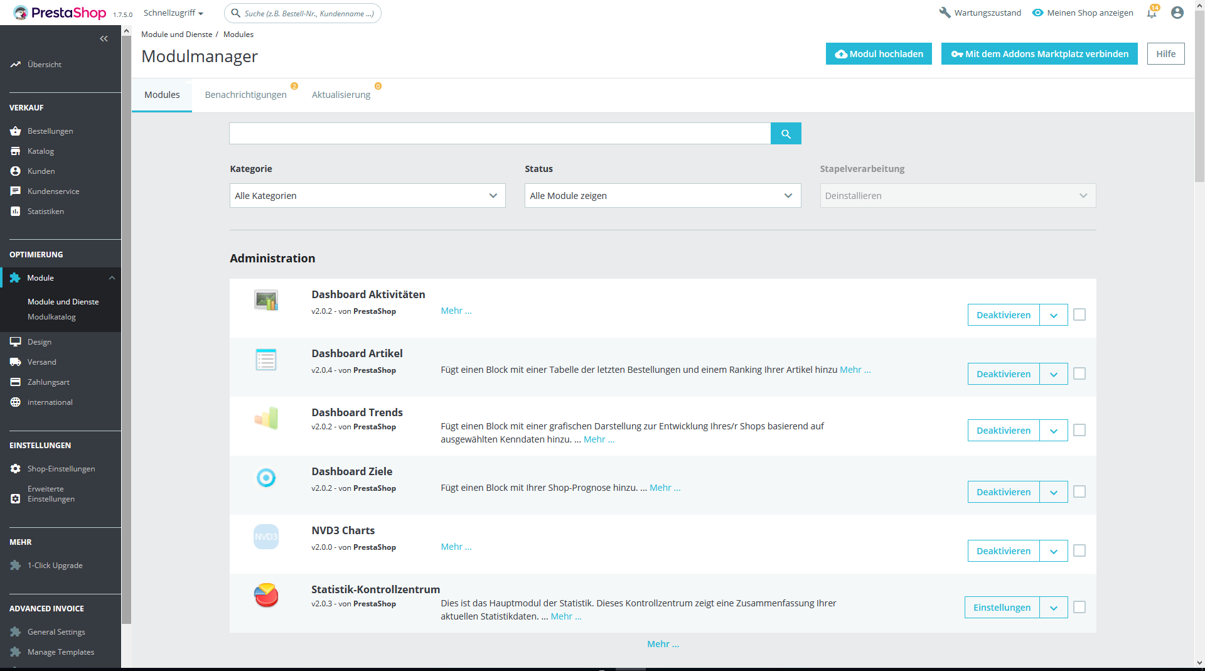Click Meinen Shop anzeigen link
Image resolution: width=1205 pixels, height=671 pixels.
[x=1083, y=13]
